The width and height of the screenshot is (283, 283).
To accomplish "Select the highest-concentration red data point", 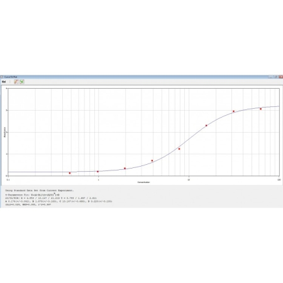I will tap(260, 109).
